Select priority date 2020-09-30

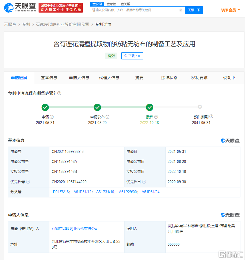pyautogui.click(x=177, y=182)
